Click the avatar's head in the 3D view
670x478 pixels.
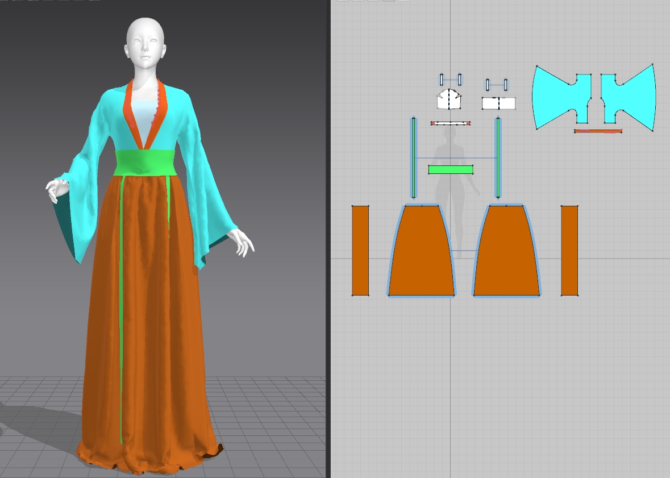pos(145,43)
